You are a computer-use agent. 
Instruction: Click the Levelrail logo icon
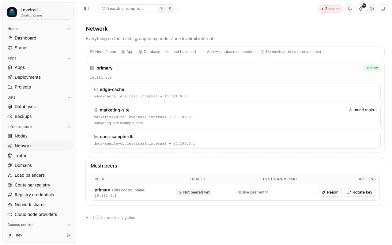[x=12, y=12]
